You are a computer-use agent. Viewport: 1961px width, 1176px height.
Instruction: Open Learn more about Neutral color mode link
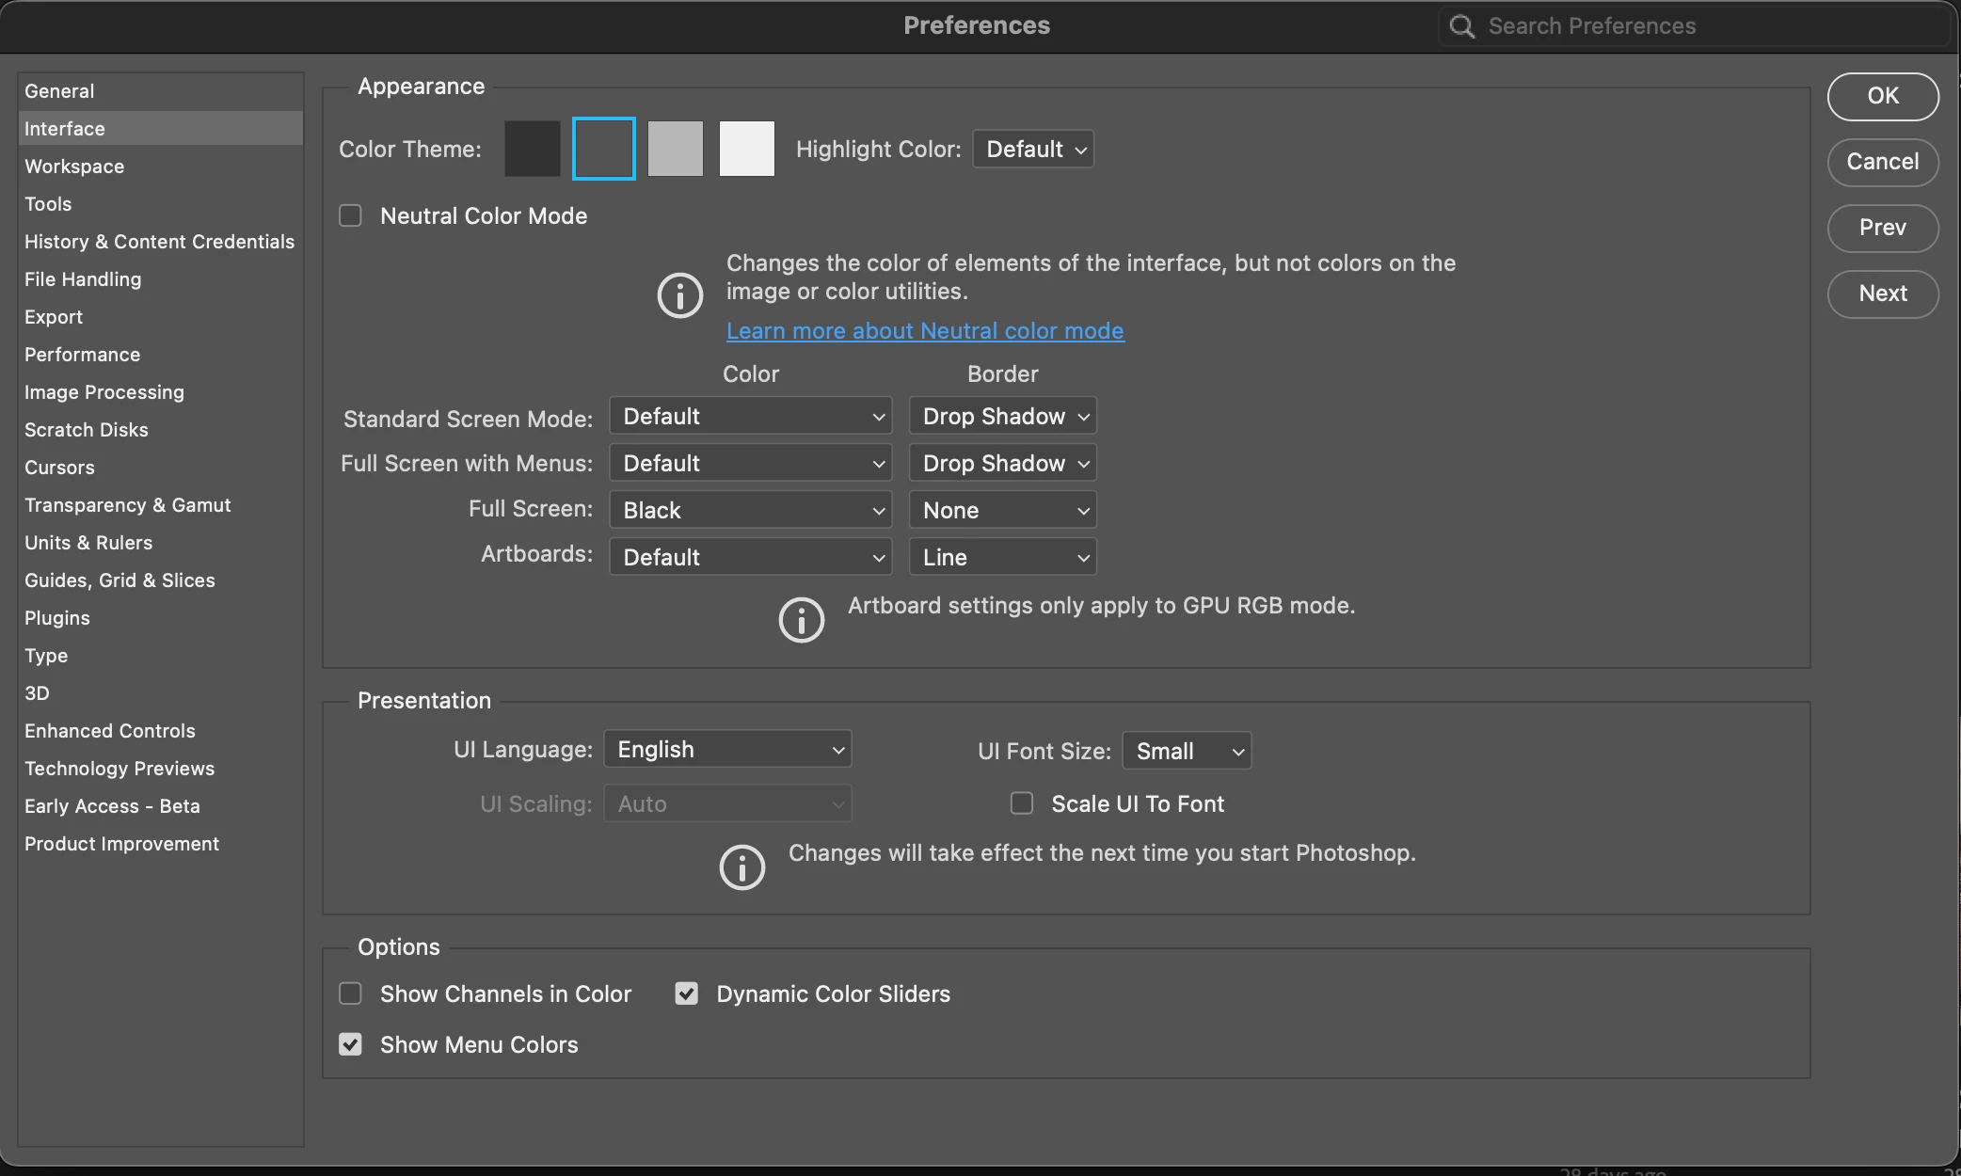coord(925,331)
